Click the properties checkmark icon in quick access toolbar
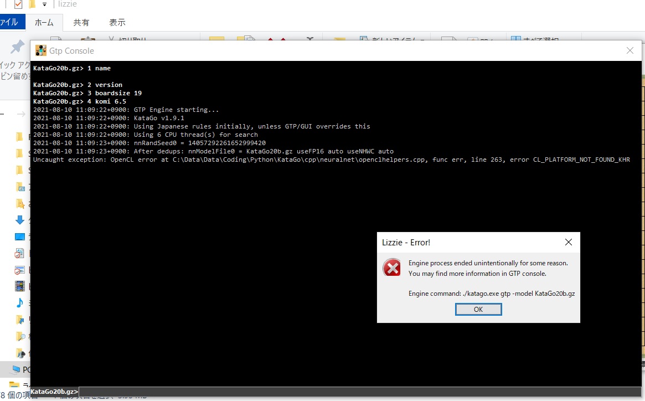This screenshot has height=401, width=645. point(18,4)
